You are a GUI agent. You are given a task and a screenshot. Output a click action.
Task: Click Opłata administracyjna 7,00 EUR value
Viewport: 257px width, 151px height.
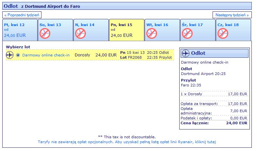point(239,111)
